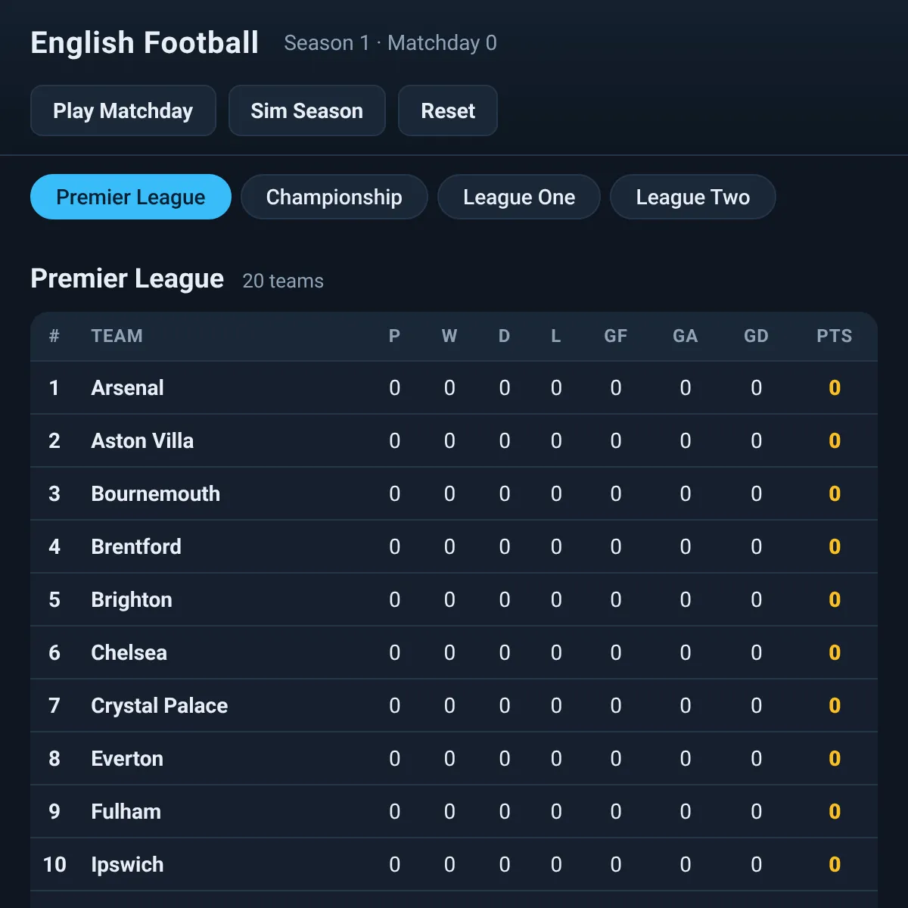This screenshot has width=908, height=908.
Task: Select the Arsenal row
Action: [454, 387]
